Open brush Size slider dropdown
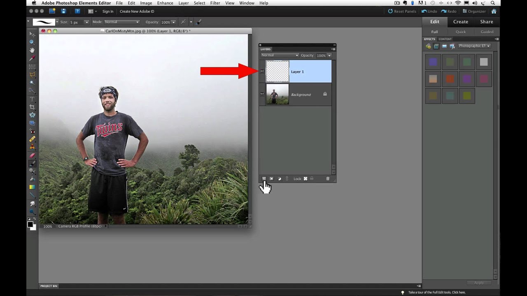 pos(86,22)
